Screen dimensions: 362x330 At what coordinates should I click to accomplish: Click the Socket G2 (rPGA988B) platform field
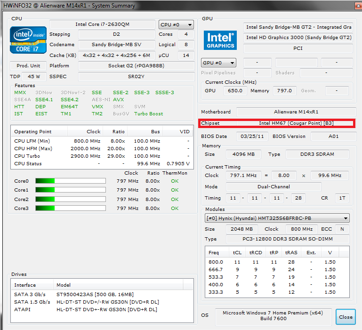point(136,66)
